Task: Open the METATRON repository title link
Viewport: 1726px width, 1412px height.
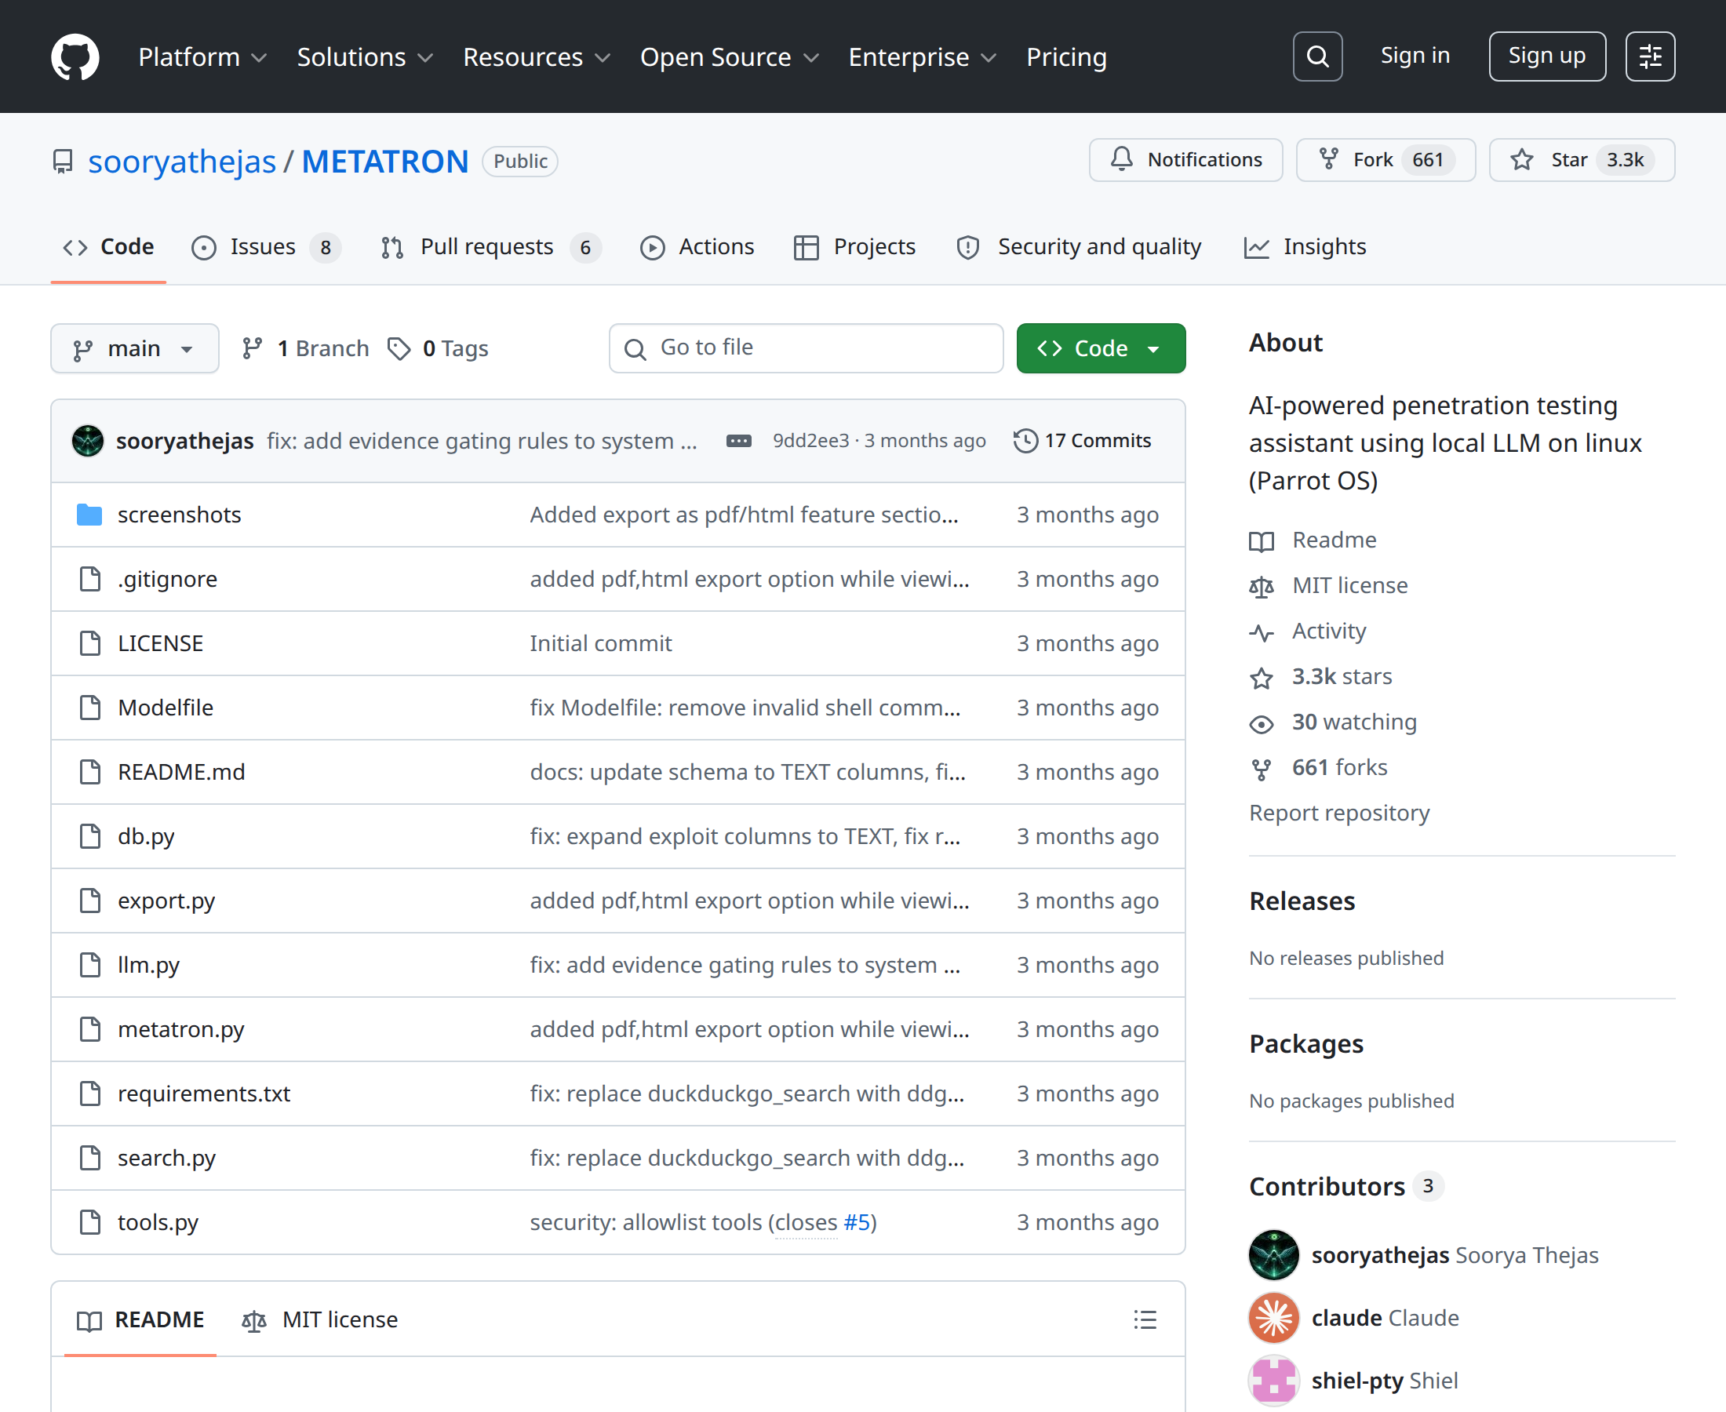Action: [x=385, y=161]
